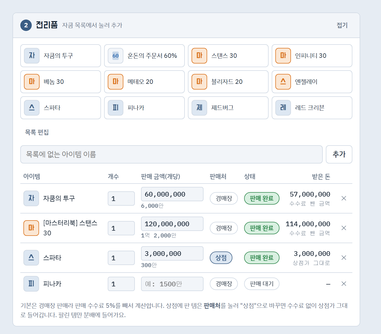Click the step 2 badge beside 전리품
Image resolution: width=381 pixels, height=334 pixels.
coord(26,25)
